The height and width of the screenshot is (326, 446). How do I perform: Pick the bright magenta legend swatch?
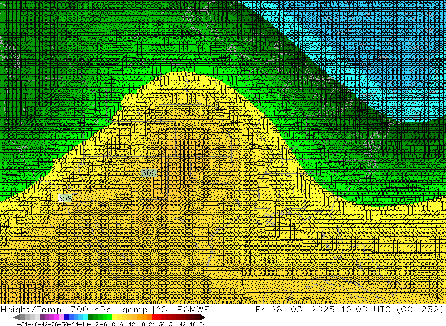click(56, 317)
